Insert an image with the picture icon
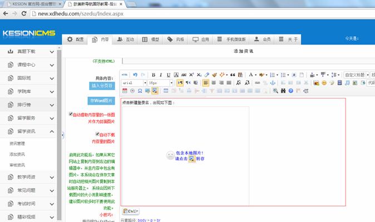Screen dimensions: 375x222 click(x=316, y=83)
